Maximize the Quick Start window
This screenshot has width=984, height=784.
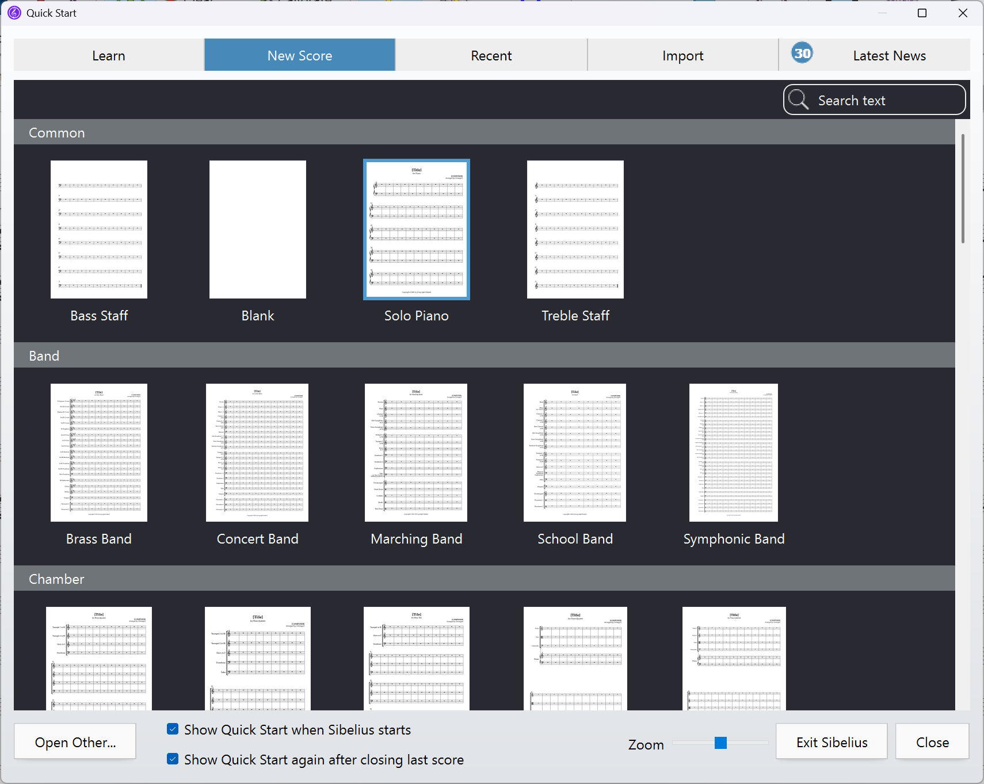pyautogui.click(x=922, y=13)
